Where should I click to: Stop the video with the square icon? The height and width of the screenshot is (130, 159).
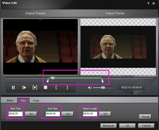tap(45, 87)
